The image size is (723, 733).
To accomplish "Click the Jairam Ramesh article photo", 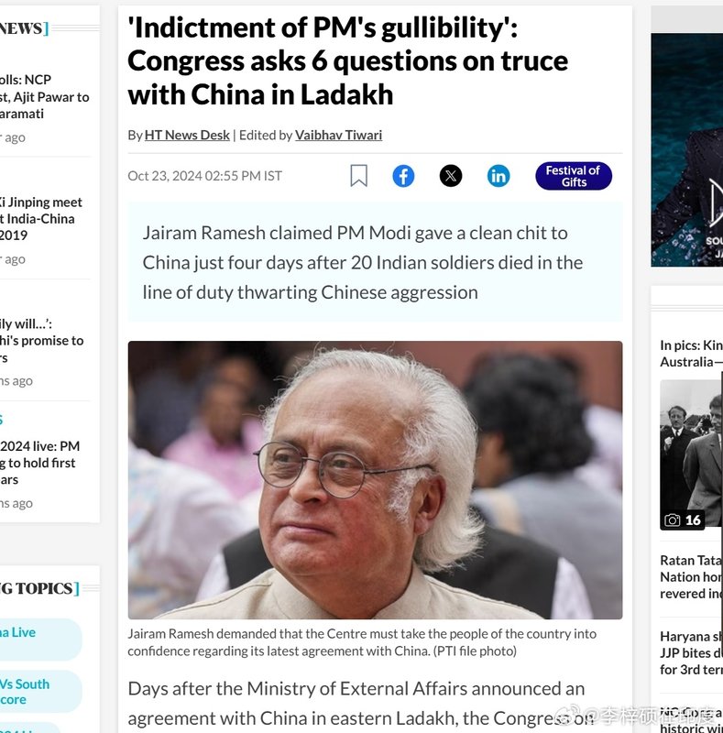I will point(375,480).
